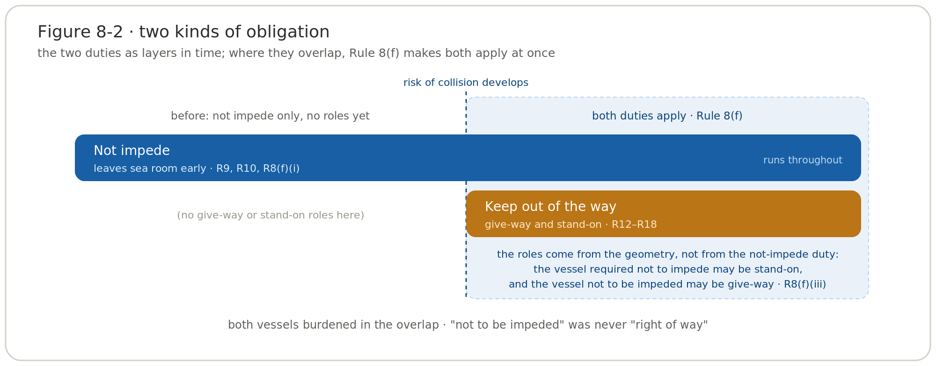Viewport: 936px width, 366px height.
Task: Click the 'before: not impede only' label
Action: tap(270, 116)
